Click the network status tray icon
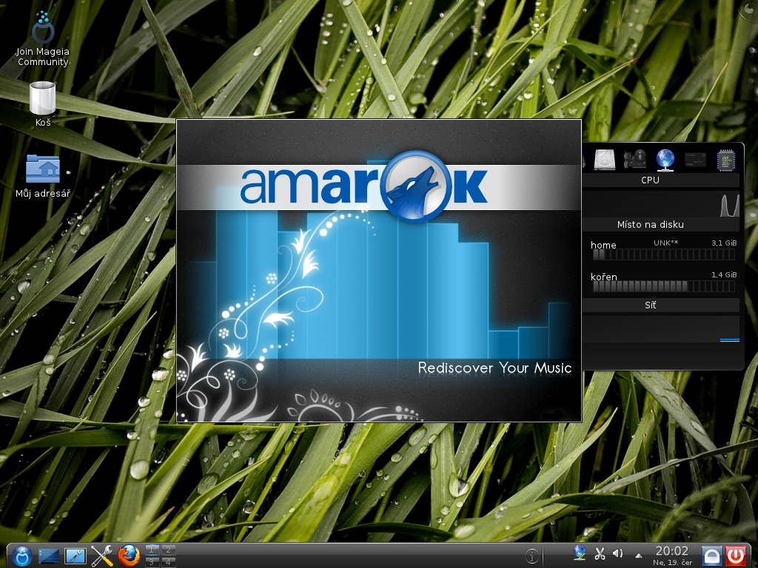 [579, 553]
